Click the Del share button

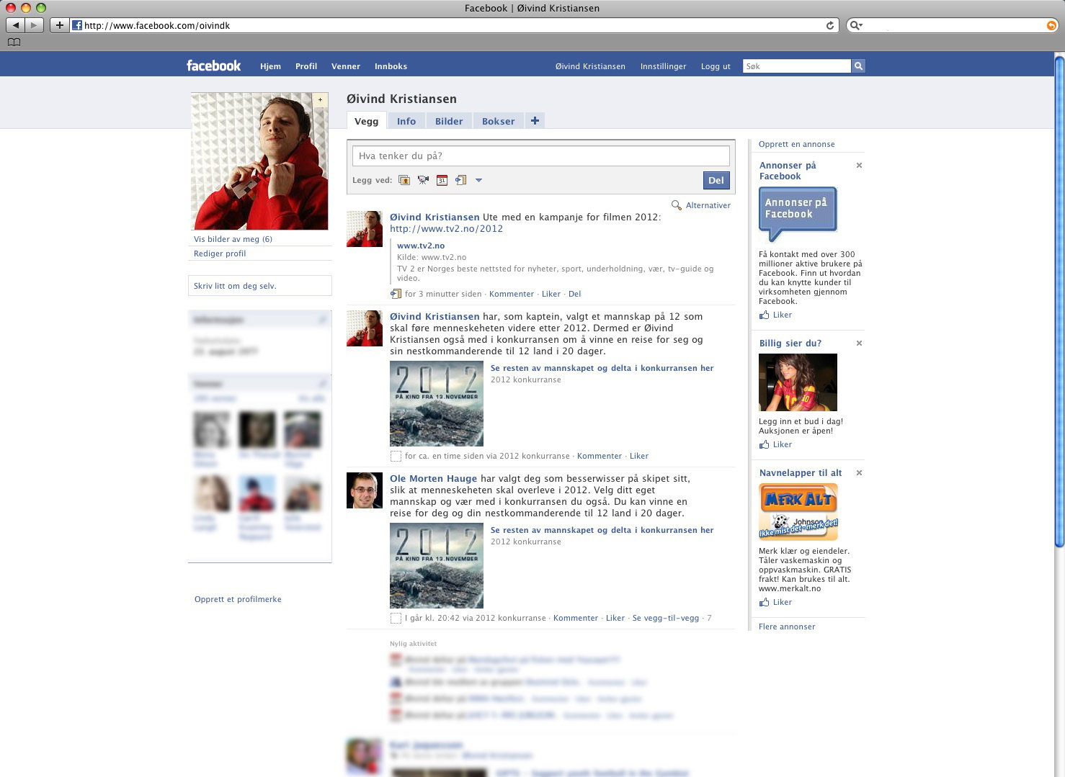point(716,181)
